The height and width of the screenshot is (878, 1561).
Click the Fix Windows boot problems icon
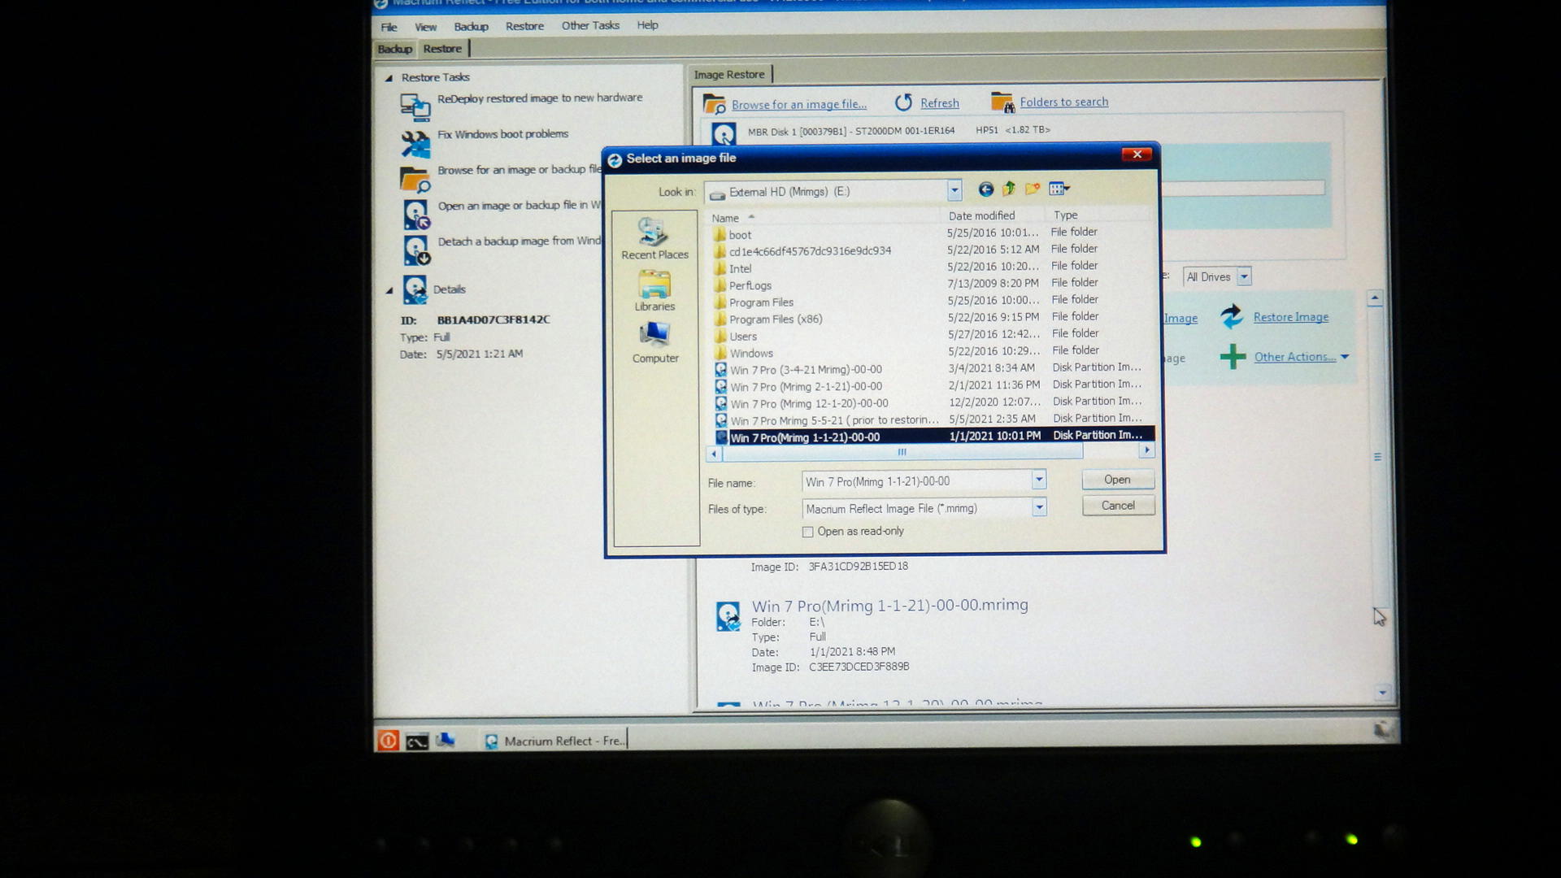coord(415,144)
